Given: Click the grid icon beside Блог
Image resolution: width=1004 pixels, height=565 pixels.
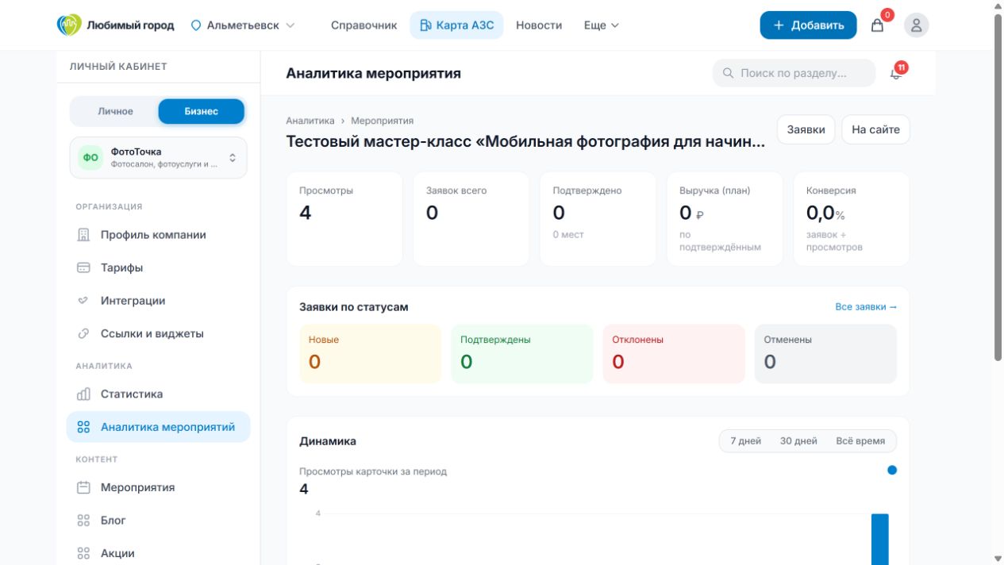Looking at the screenshot, I should [x=83, y=521].
